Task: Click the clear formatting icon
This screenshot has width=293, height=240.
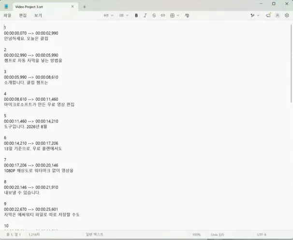Action: click(187, 15)
